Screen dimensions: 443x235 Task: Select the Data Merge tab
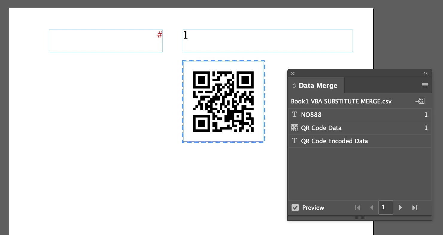[x=316, y=86]
